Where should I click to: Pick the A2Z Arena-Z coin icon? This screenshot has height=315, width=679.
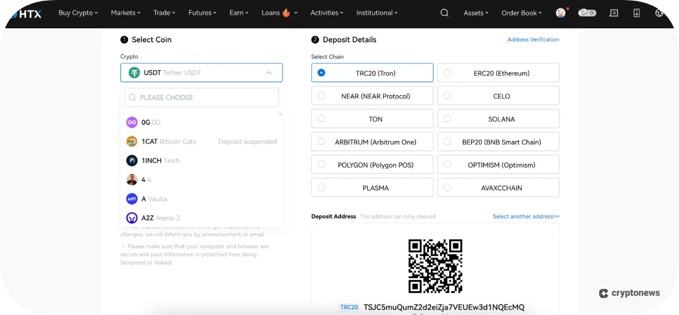[132, 218]
